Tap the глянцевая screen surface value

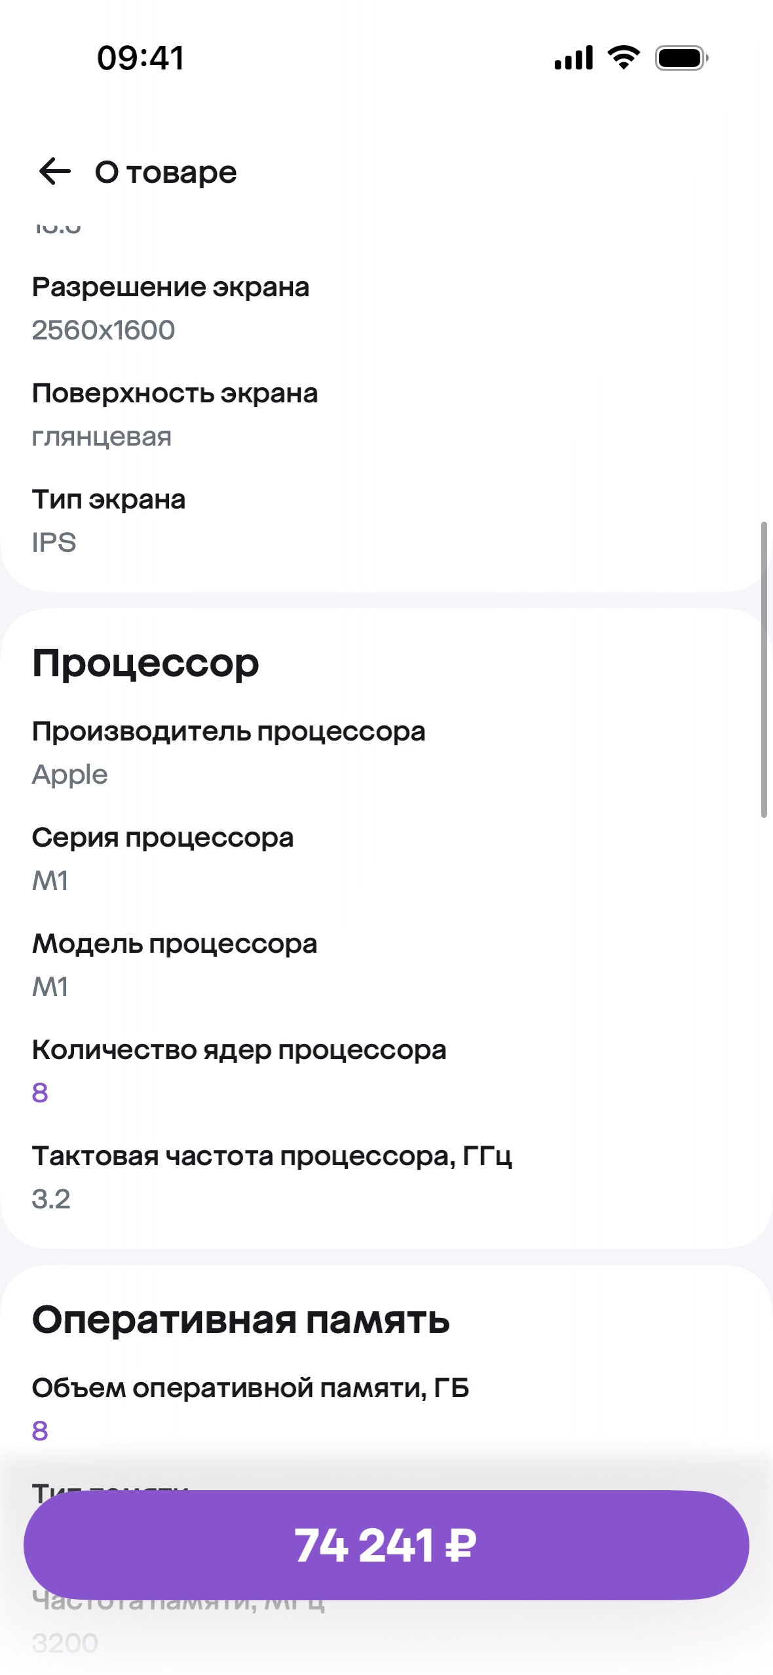[x=102, y=436]
